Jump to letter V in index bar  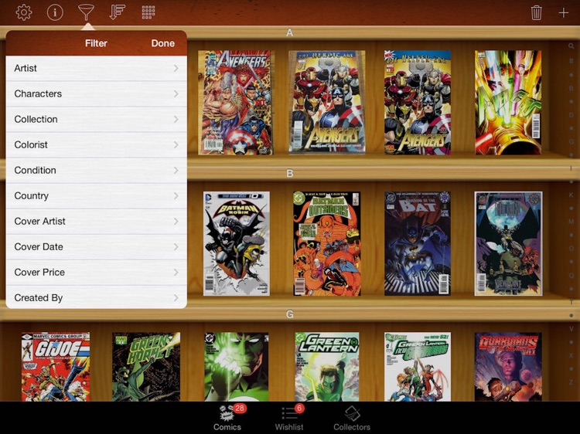coord(571,329)
